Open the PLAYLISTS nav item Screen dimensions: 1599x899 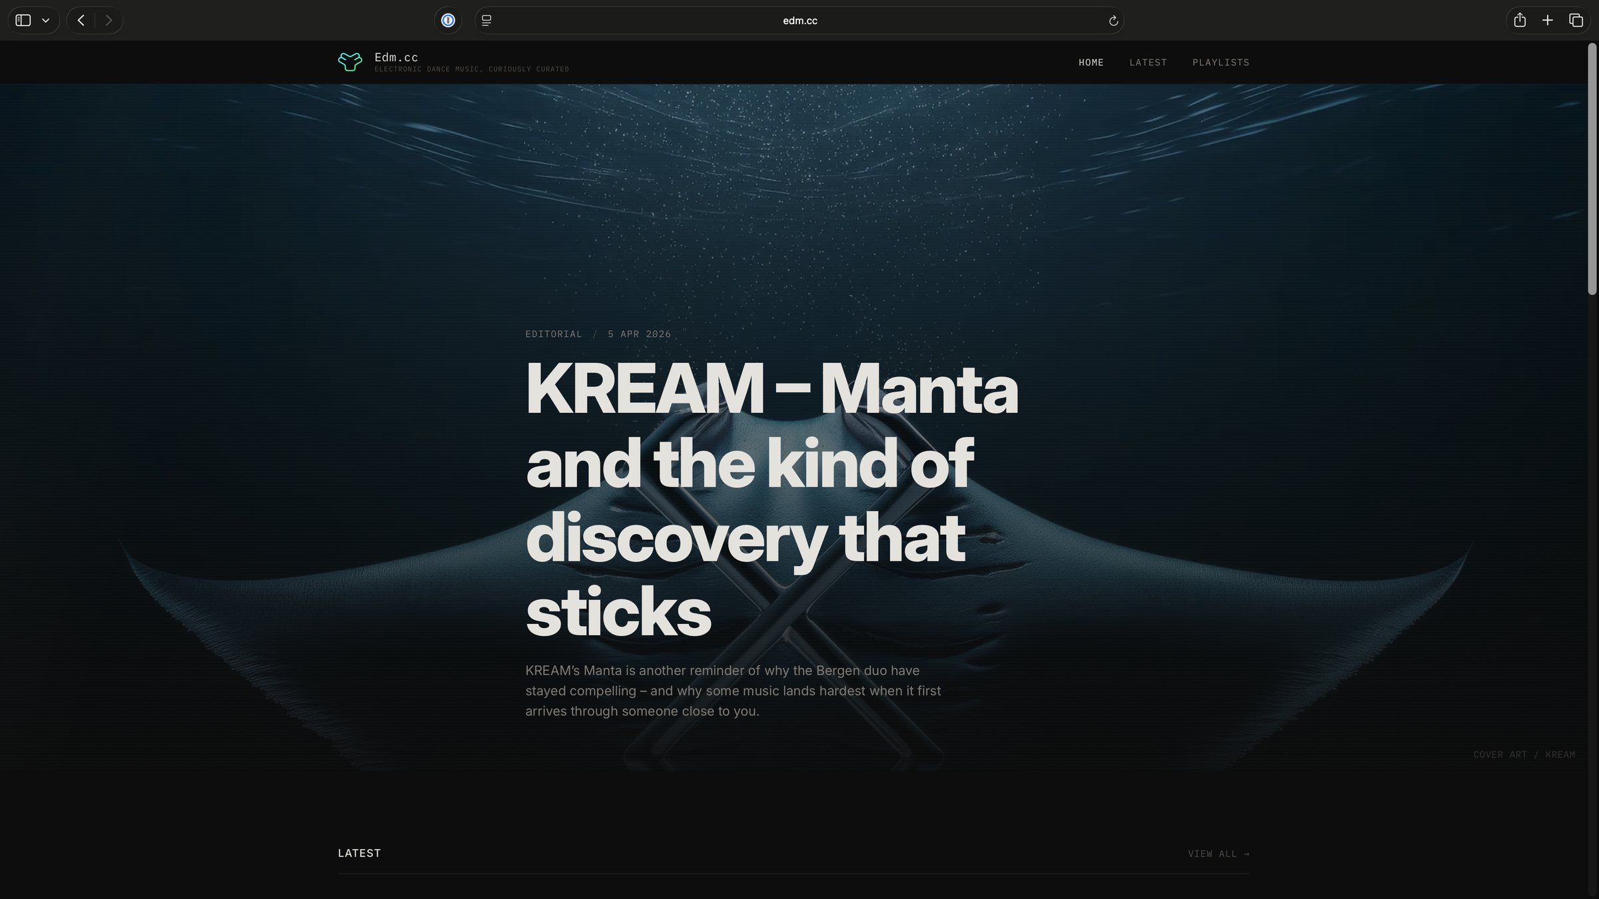point(1221,63)
